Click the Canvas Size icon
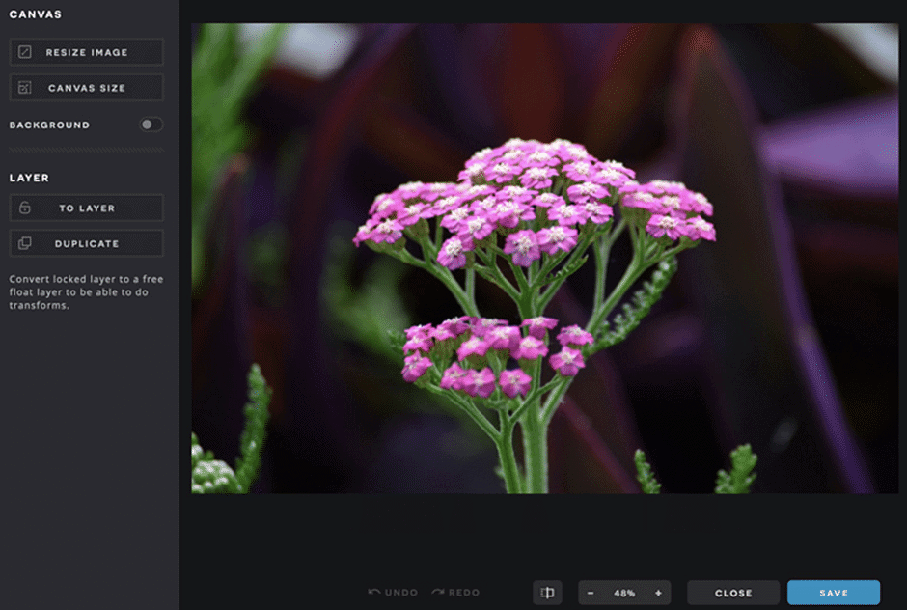907x610 pixels. 25,88
